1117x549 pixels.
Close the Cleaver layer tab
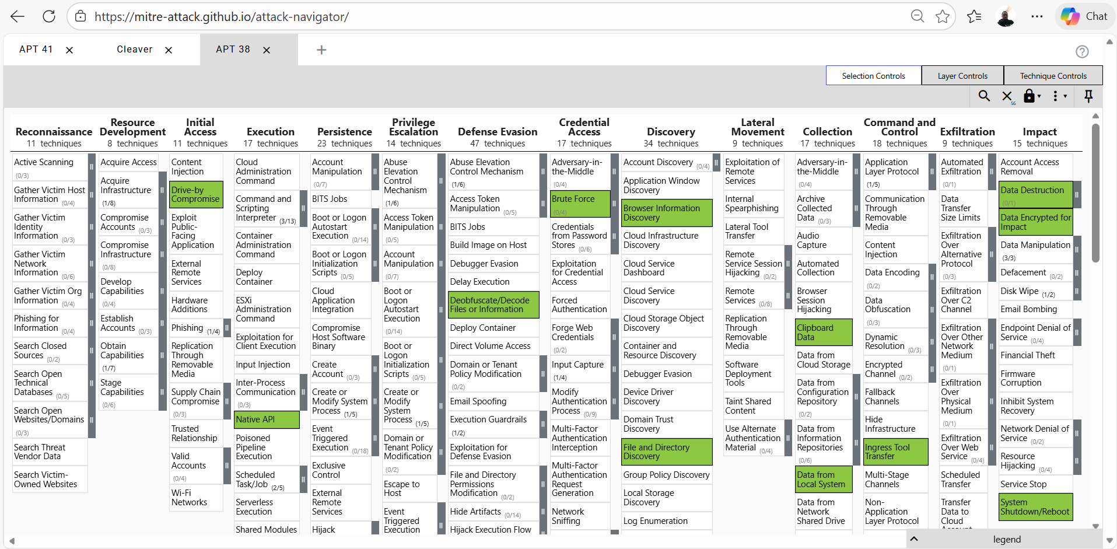(169, 50)
